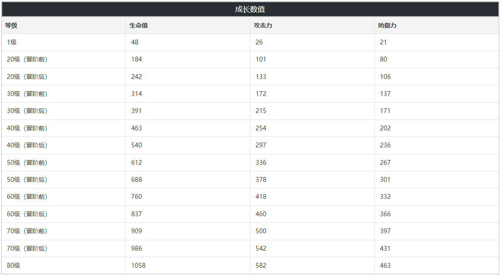Screen dimensions: 501x276
Task: Select the 生命值 column header
Action: pos(138,26)
